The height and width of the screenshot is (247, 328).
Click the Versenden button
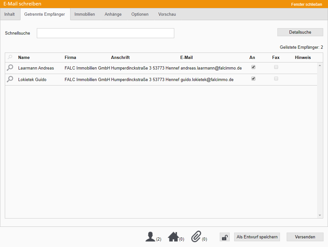click(305, 237)
